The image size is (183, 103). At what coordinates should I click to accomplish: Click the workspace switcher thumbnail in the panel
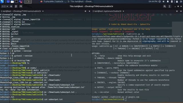(x=28, y=1)
